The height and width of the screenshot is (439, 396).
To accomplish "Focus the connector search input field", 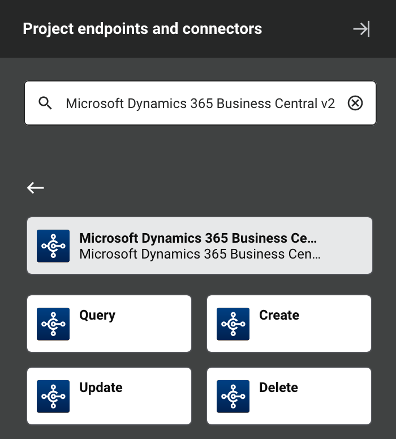I will click(x=200, y=103).
